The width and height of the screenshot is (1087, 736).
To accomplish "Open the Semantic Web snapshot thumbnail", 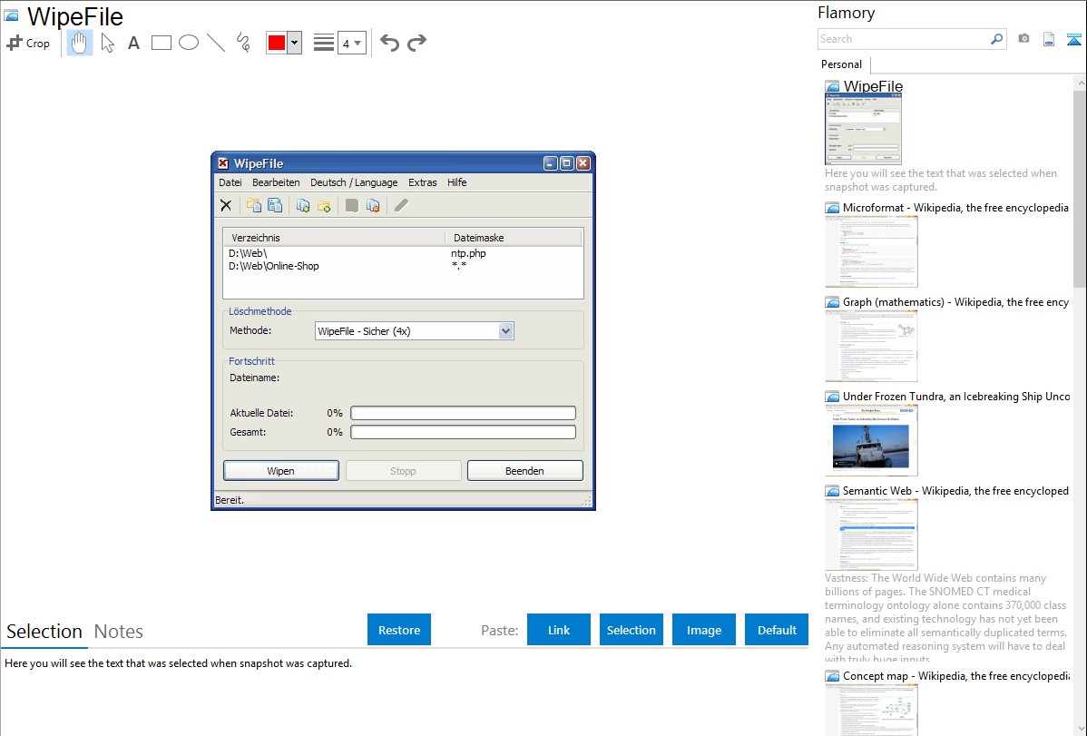I will [x=871, y=535].
